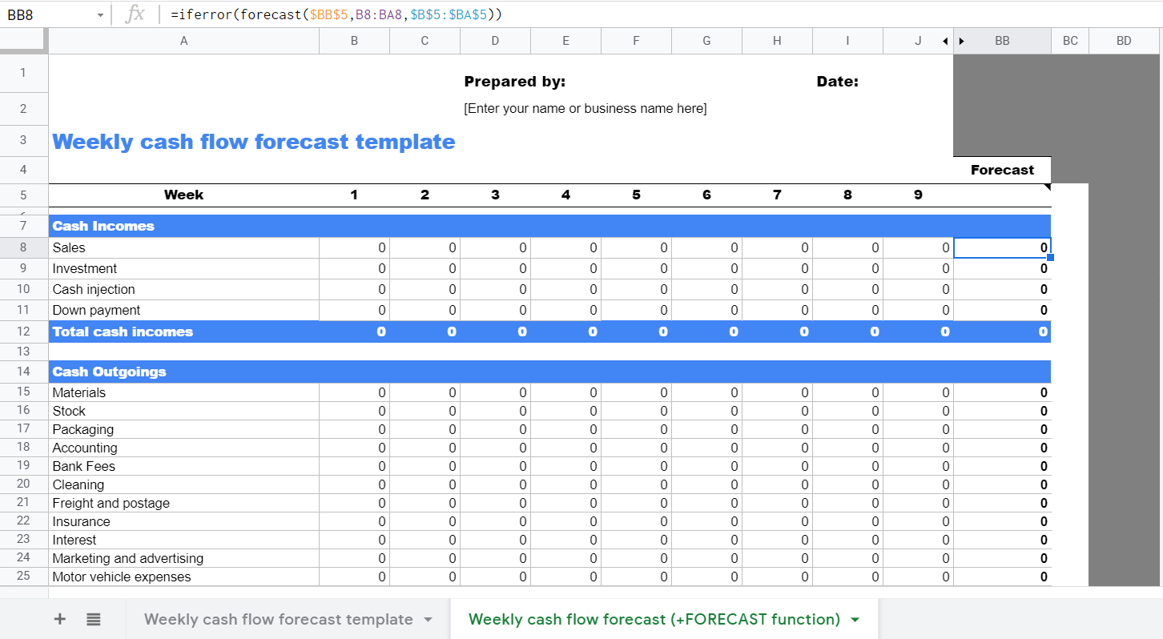Select column BC header
The image size is (1163, 639).
1070,41
